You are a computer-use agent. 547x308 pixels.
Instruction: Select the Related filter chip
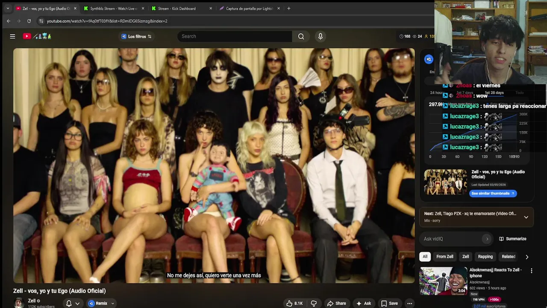click(508, 257)
